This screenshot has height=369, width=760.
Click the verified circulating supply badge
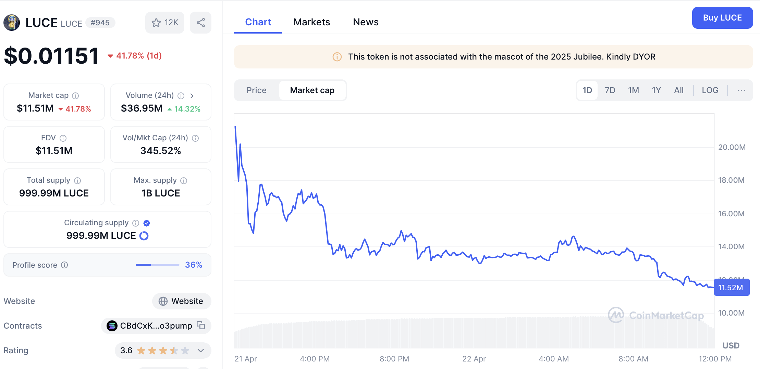click(147, 223)
